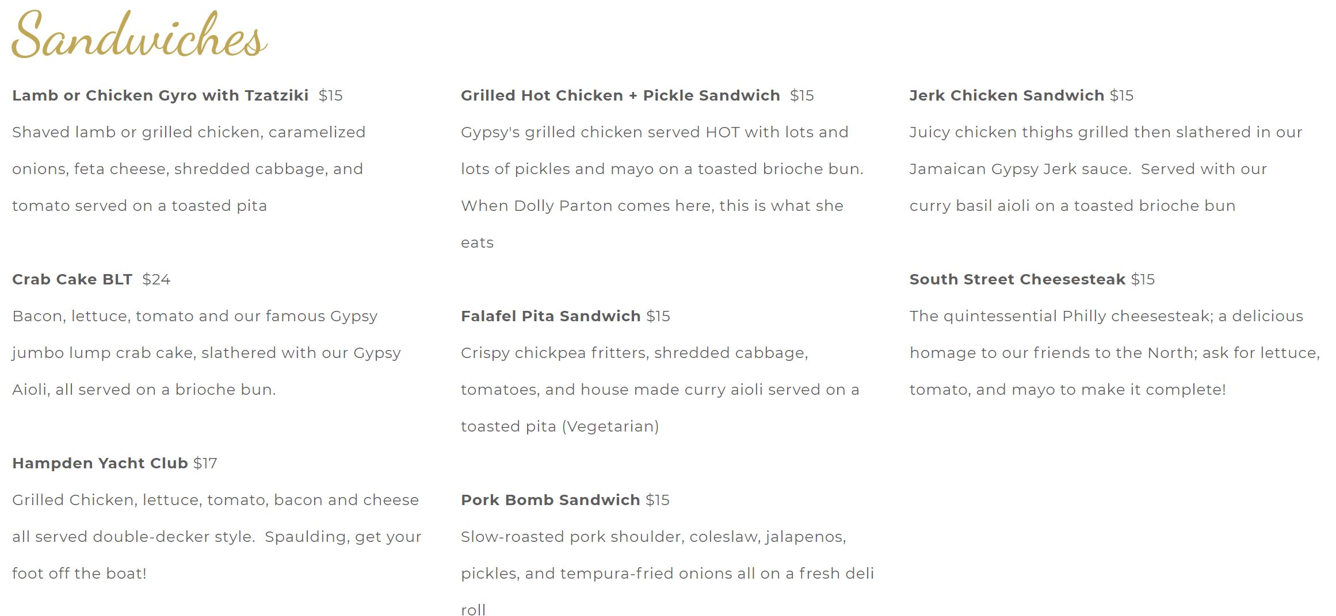
Task: Choose the Falafel Pita Sandwich title
Action: 550,316
